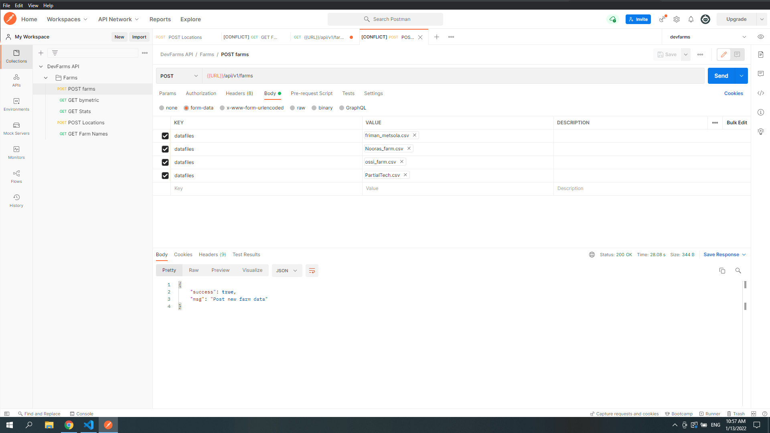Open the comments panel on the right sidebar
This screenshot has height=433, width=770.
tap(761, 74)
